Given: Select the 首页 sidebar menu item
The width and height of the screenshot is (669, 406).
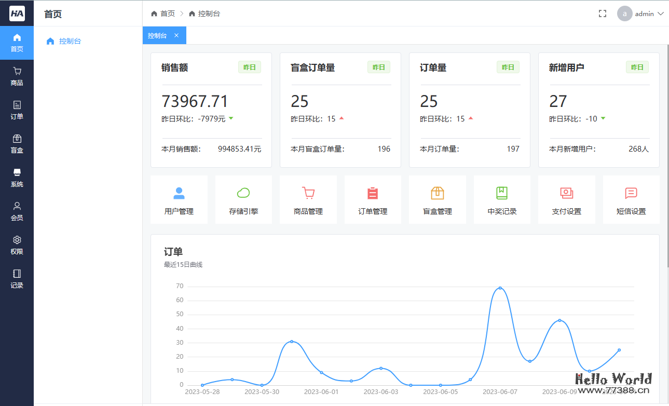Looking at the screenshot, I should [17, 43].
